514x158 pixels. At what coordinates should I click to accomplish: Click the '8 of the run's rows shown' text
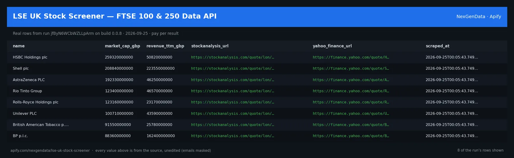pyautogui.click(x=480, y=150)
